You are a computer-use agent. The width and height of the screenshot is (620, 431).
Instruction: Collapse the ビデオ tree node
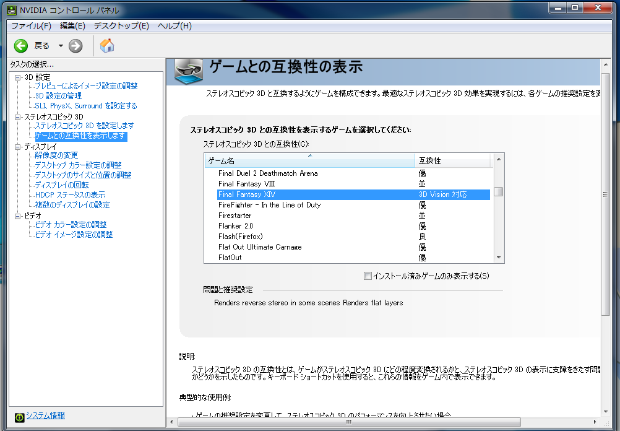tap(17, 216)
